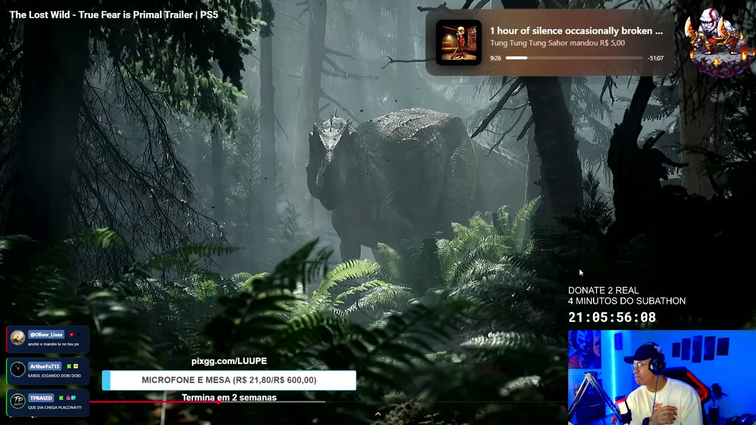Click the "1 hour of silence occasionally broken" title
This screenshot has width=756, height=425.
(576, 31)
